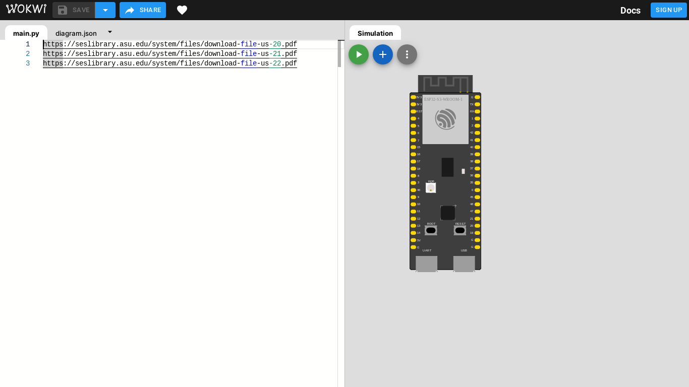The image size is (689, 387).
Task: Add a new part with plus button
Action: 383,54
